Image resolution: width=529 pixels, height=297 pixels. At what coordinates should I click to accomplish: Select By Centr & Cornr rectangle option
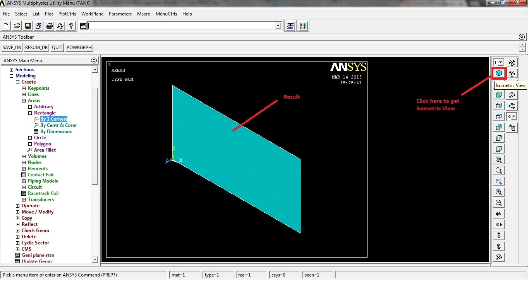[x=58, y=125]
